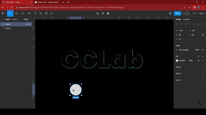The image size is (206, 115).
Task: Remove the D9D9D9 fill
Action: click(x=203, y=61)
